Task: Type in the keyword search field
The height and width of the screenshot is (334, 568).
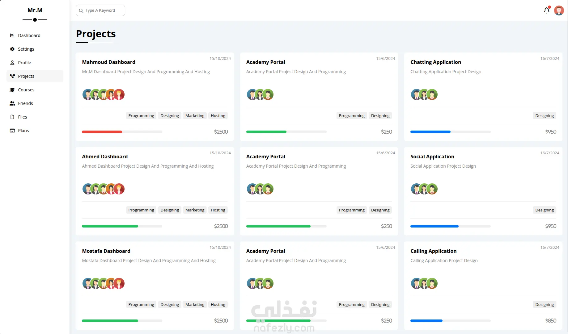Action: click(x=104, y=10)
